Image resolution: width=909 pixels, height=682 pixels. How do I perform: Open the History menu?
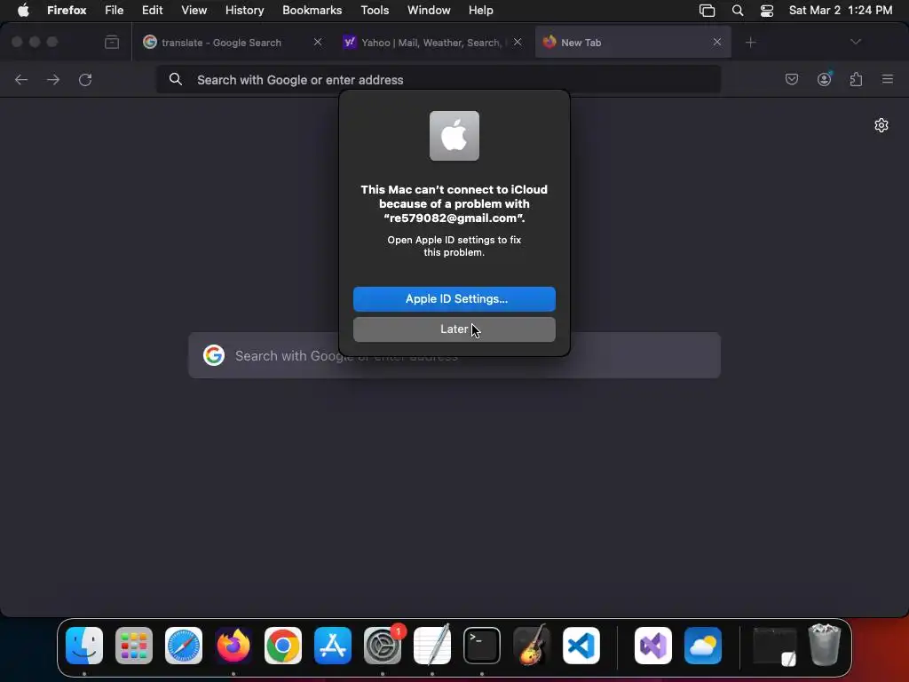point(245,10)
